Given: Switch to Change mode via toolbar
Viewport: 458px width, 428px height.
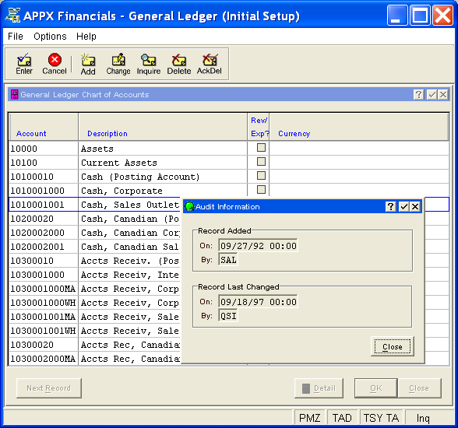Looking at the screenshot, I should tap(118, 64).
